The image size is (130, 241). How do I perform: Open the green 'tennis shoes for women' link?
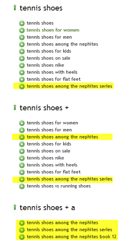point(53,30)
